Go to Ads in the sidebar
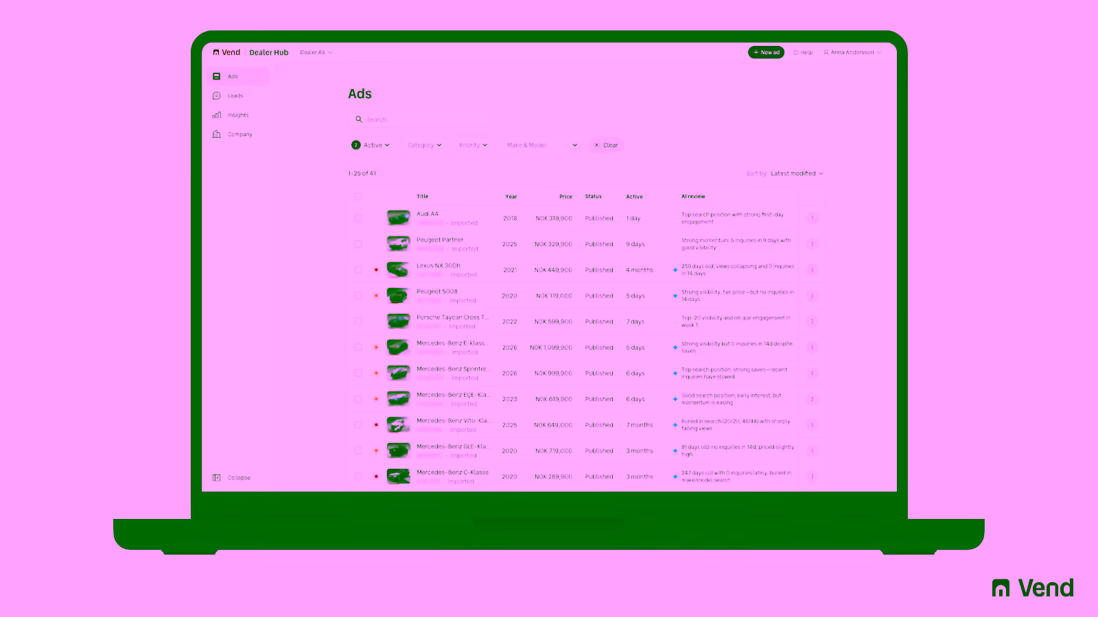The height and width of the screenshot is (617, 1098). 239,76
